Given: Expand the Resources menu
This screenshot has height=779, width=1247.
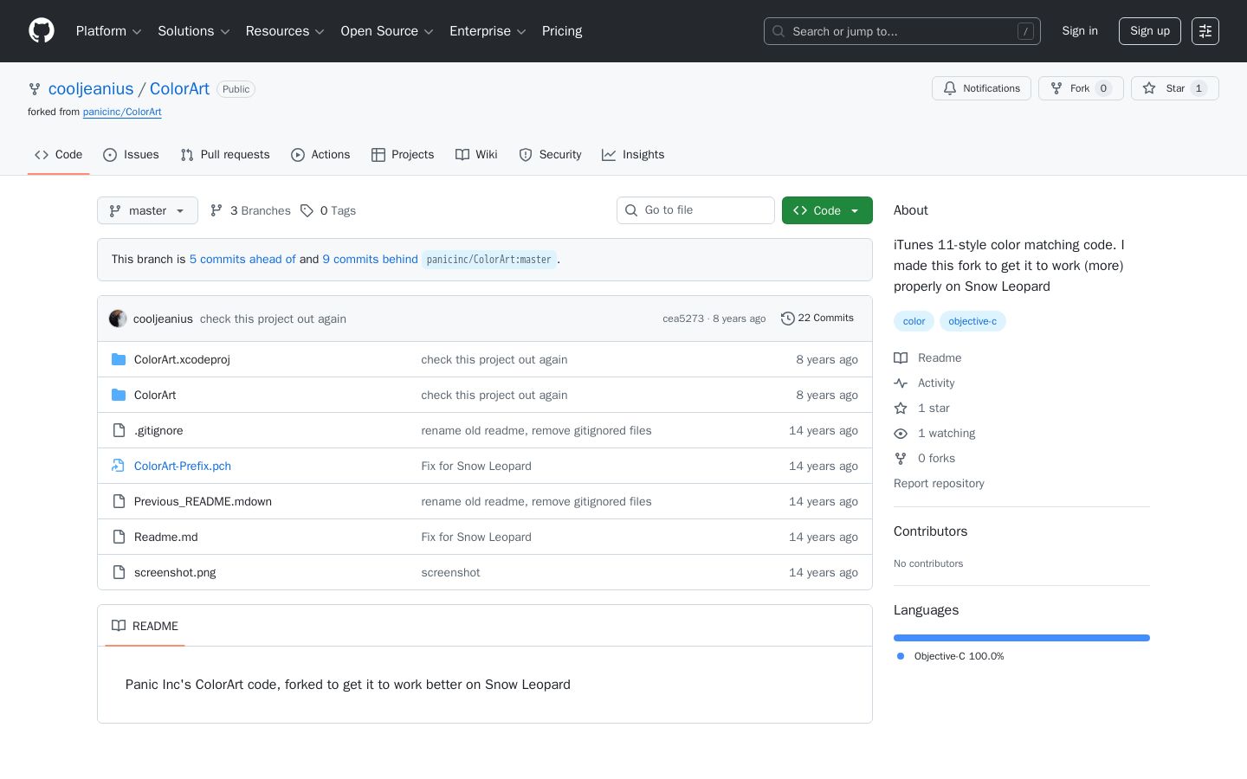Looking at the screenshot, I should (x=285, y=31).
